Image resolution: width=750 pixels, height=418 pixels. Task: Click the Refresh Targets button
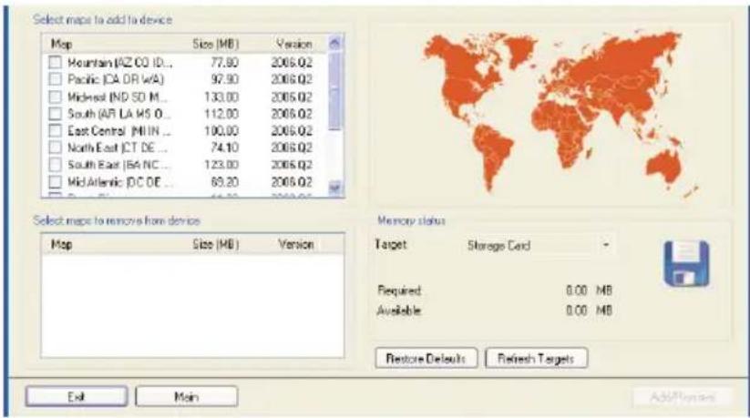point(536,358)
